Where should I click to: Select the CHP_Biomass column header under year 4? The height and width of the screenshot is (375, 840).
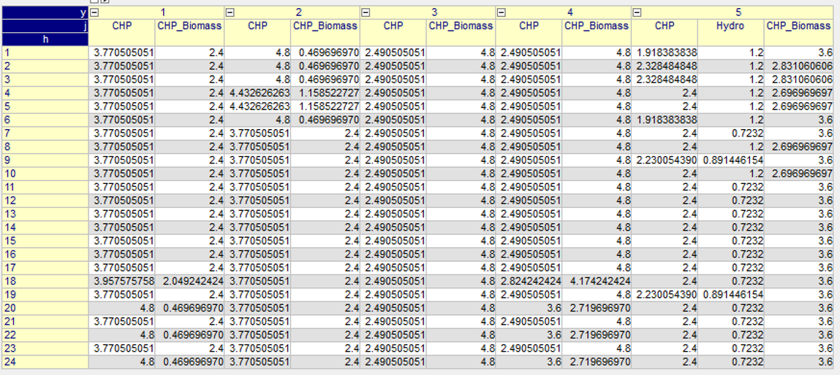597,33
